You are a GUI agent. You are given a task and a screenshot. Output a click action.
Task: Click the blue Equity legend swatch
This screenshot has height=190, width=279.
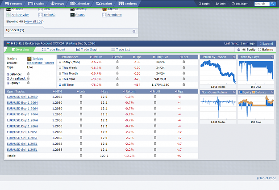(x=241, y=92)
